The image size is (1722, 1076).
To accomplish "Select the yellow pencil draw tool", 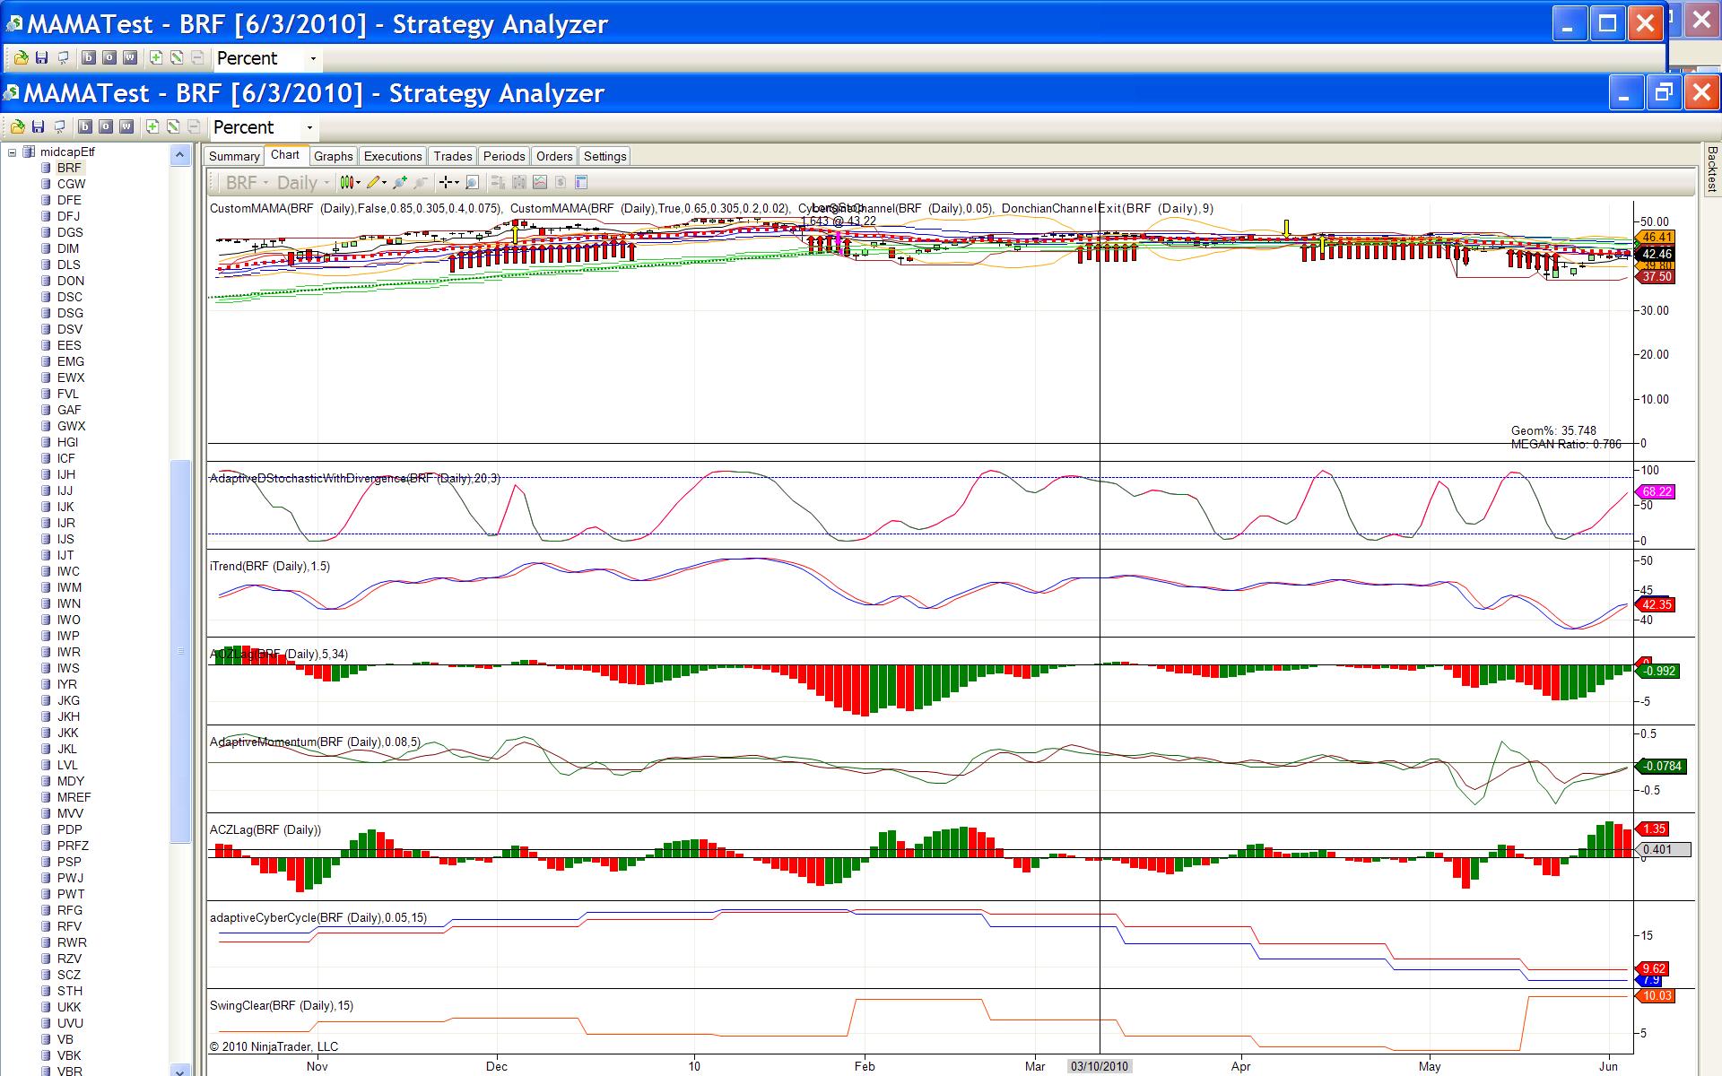I will (374, 182).
